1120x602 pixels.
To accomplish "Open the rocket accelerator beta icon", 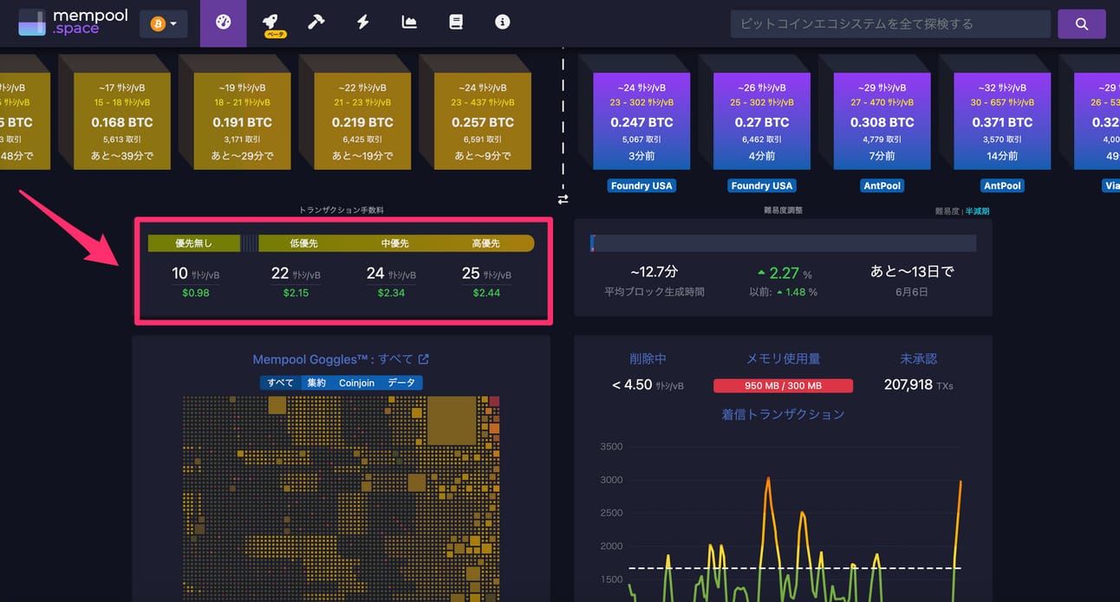I will click(270, 23).
